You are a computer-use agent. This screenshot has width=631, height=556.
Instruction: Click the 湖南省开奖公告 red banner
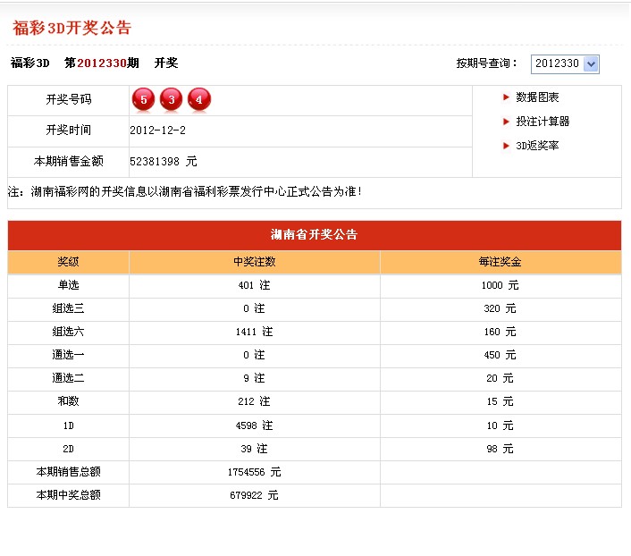[x=315, y=235]
